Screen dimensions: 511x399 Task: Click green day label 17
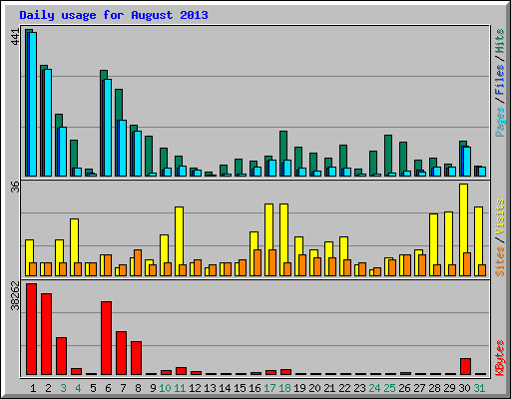[x=269, y=388]
